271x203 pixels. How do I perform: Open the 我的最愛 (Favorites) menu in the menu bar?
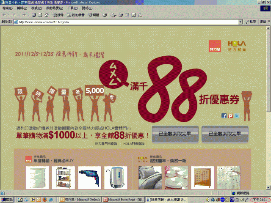pos(55,8)
